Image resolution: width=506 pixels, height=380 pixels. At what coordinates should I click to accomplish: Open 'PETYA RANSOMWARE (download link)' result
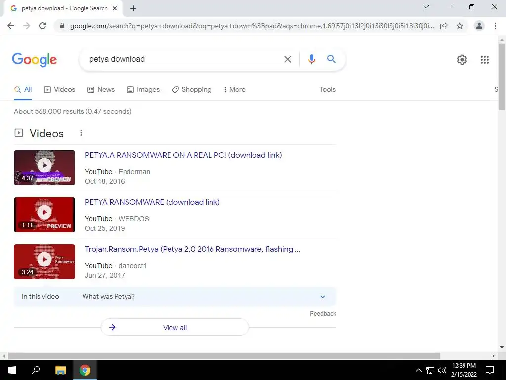click(152, 202)
